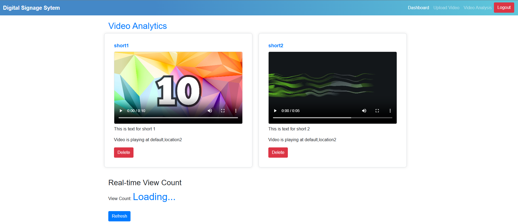Open the Dashboard nav link
Viewport: 518px width, 223px height.
click(x=418, y=8)
